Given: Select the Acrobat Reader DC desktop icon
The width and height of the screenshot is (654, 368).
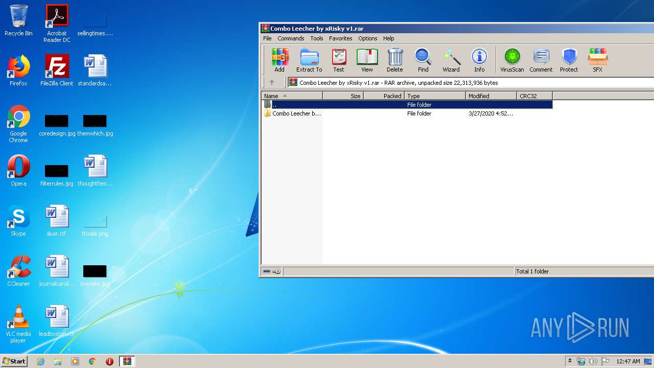Looking at the screenshot, I should pyautogui.click(x=57, y=24).
